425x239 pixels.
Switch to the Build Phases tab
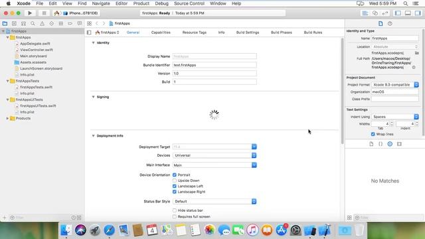click(282, 33)
